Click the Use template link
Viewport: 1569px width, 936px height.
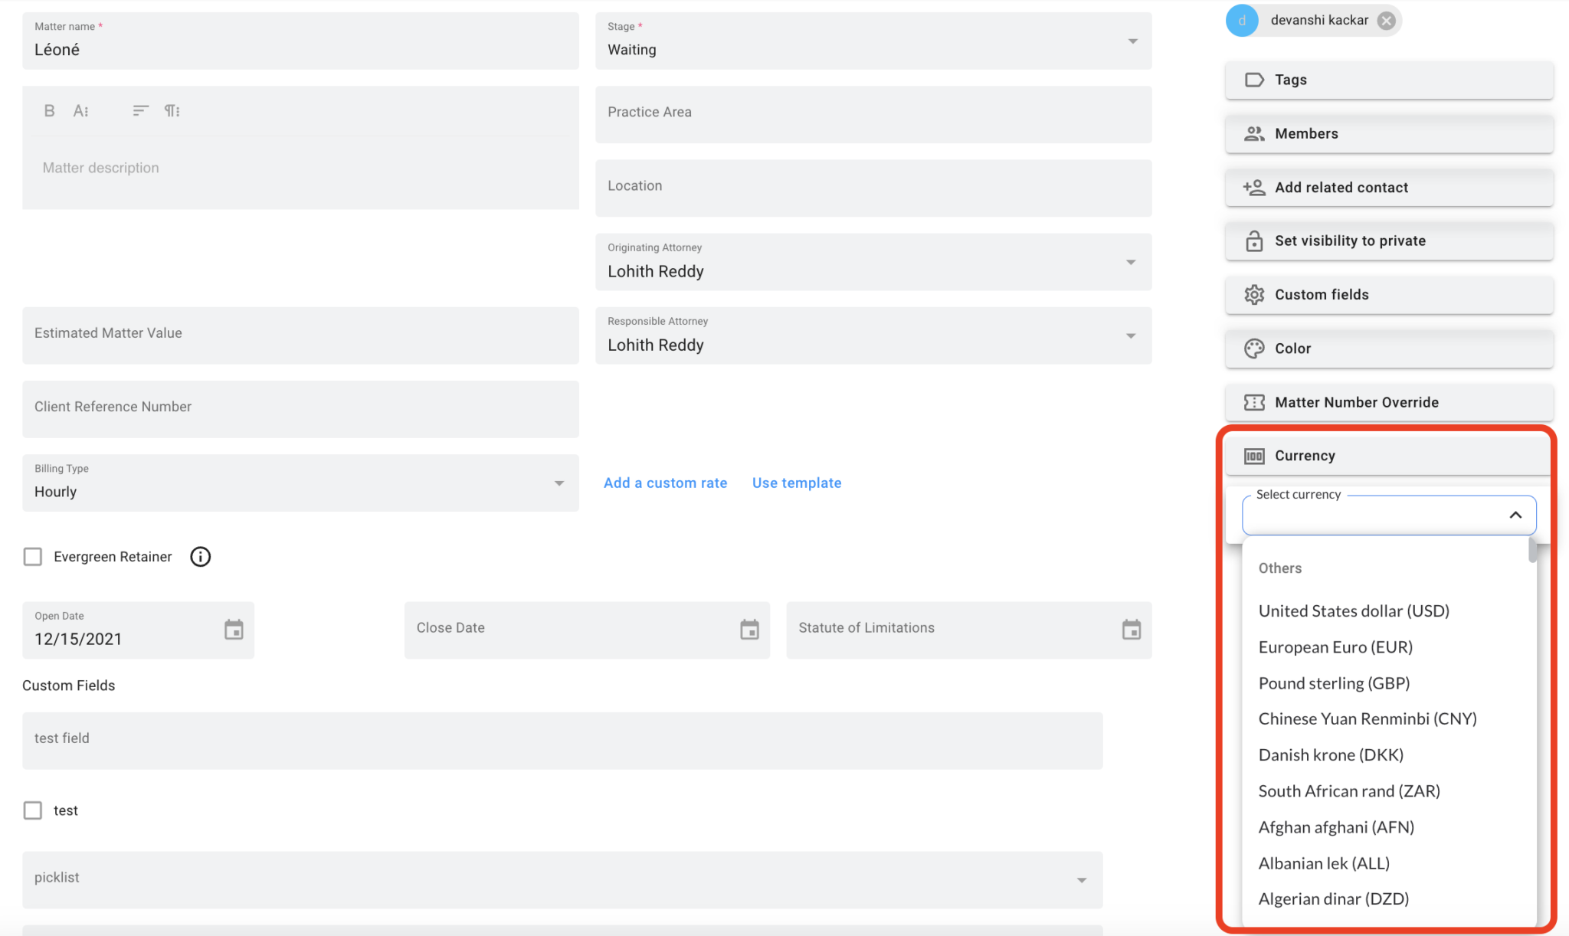tap(796, 483)
